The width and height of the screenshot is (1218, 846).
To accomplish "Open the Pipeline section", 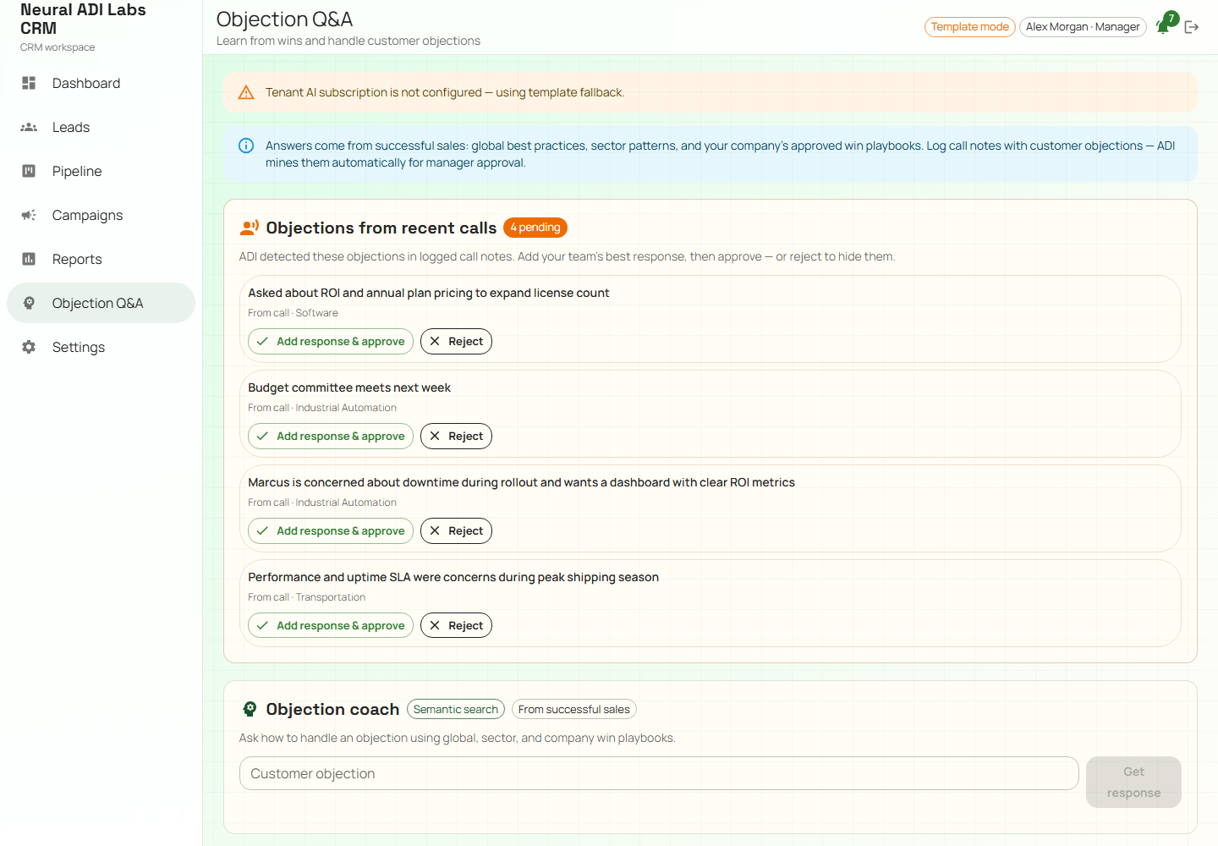I will (x=101, y=171).
